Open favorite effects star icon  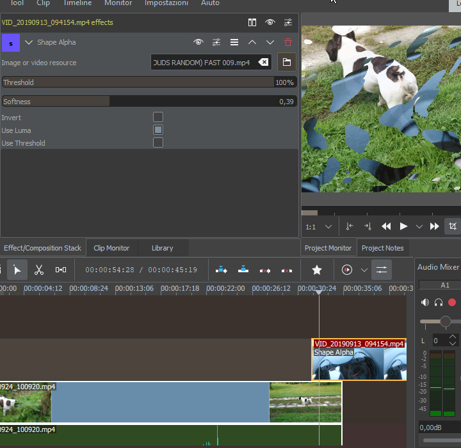(317, 270)
